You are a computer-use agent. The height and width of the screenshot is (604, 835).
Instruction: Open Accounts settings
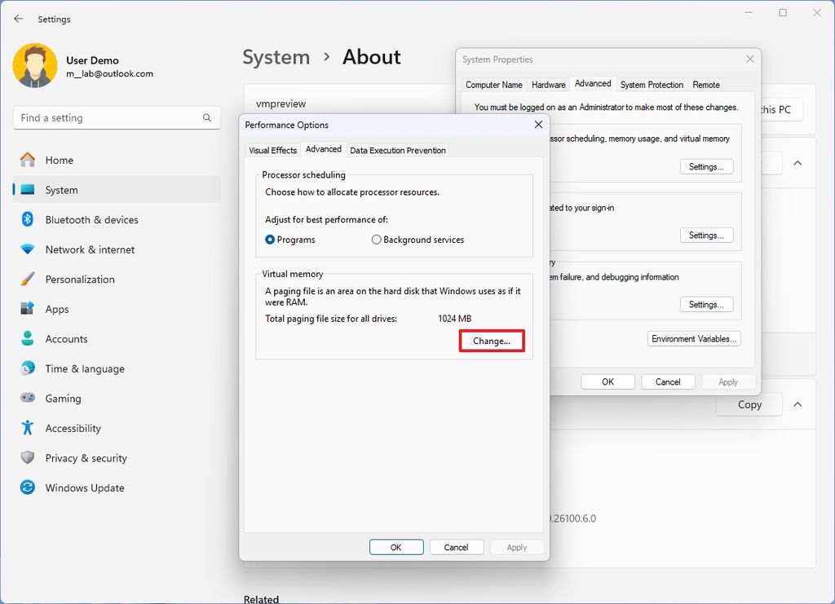point(66,338)
